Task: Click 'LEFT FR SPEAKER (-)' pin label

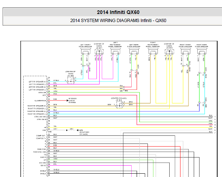Action: (x=37, y=84)
